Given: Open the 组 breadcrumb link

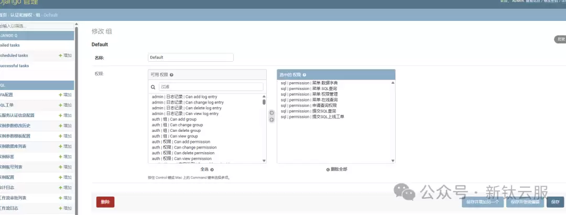Looking at the screenshot, I should tap(38, 15).
